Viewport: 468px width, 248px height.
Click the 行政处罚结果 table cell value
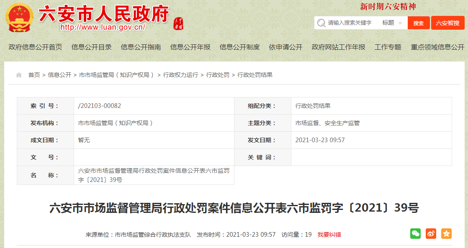(x=313, y=106)
